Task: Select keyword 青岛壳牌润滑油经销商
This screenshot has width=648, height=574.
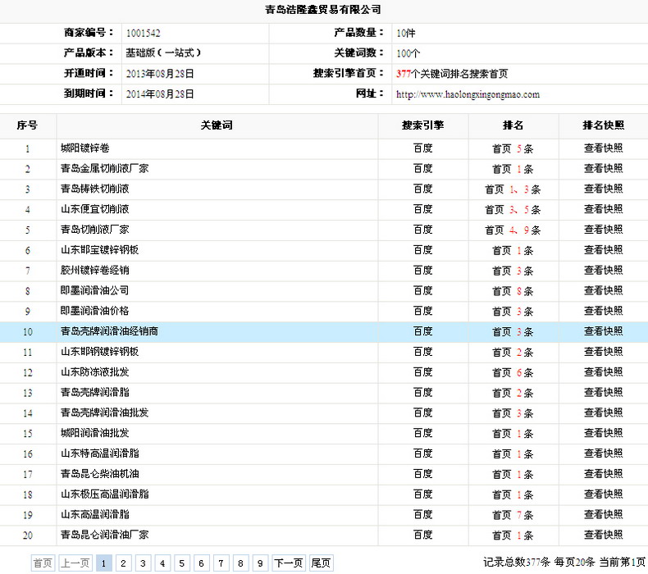Action: pyautogui.click(x=109, y=331)
